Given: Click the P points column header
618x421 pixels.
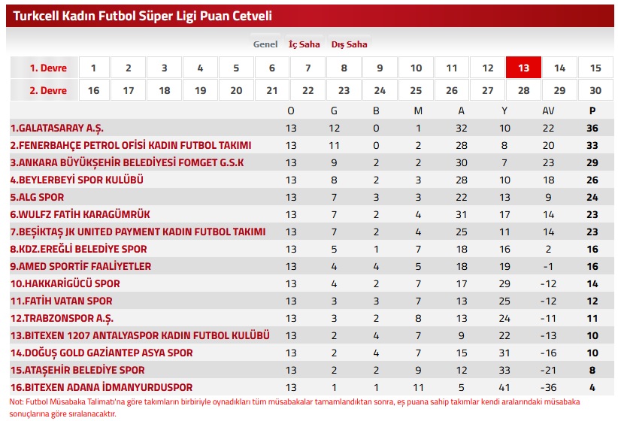Looking at the screenshot, I should point(592,111).
